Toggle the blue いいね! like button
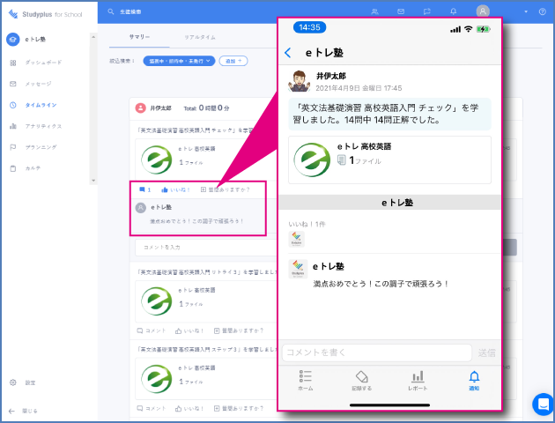The height and width of the screenshot is (423, 555). click(x=175, y=189)
